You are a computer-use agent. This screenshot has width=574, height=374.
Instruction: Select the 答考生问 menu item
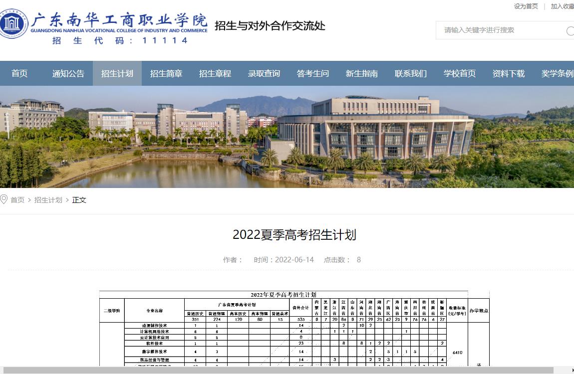pyautogui.click(x=313, y=74)
